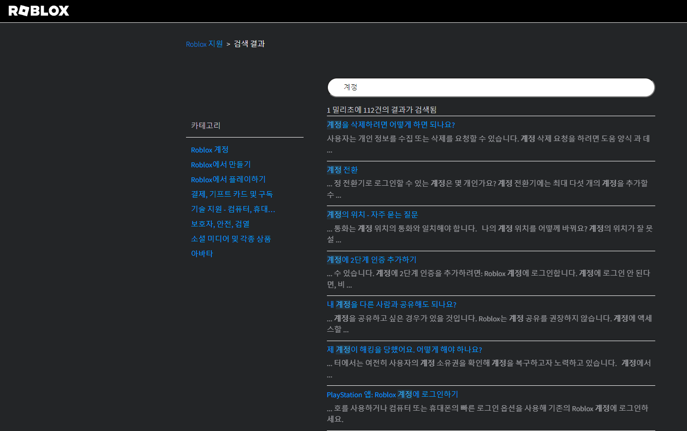Image resolution: width=687 pixels, height=431 pixels.
Task: Open the Roblox 계정 category
Action: click(x=210, y=149)
